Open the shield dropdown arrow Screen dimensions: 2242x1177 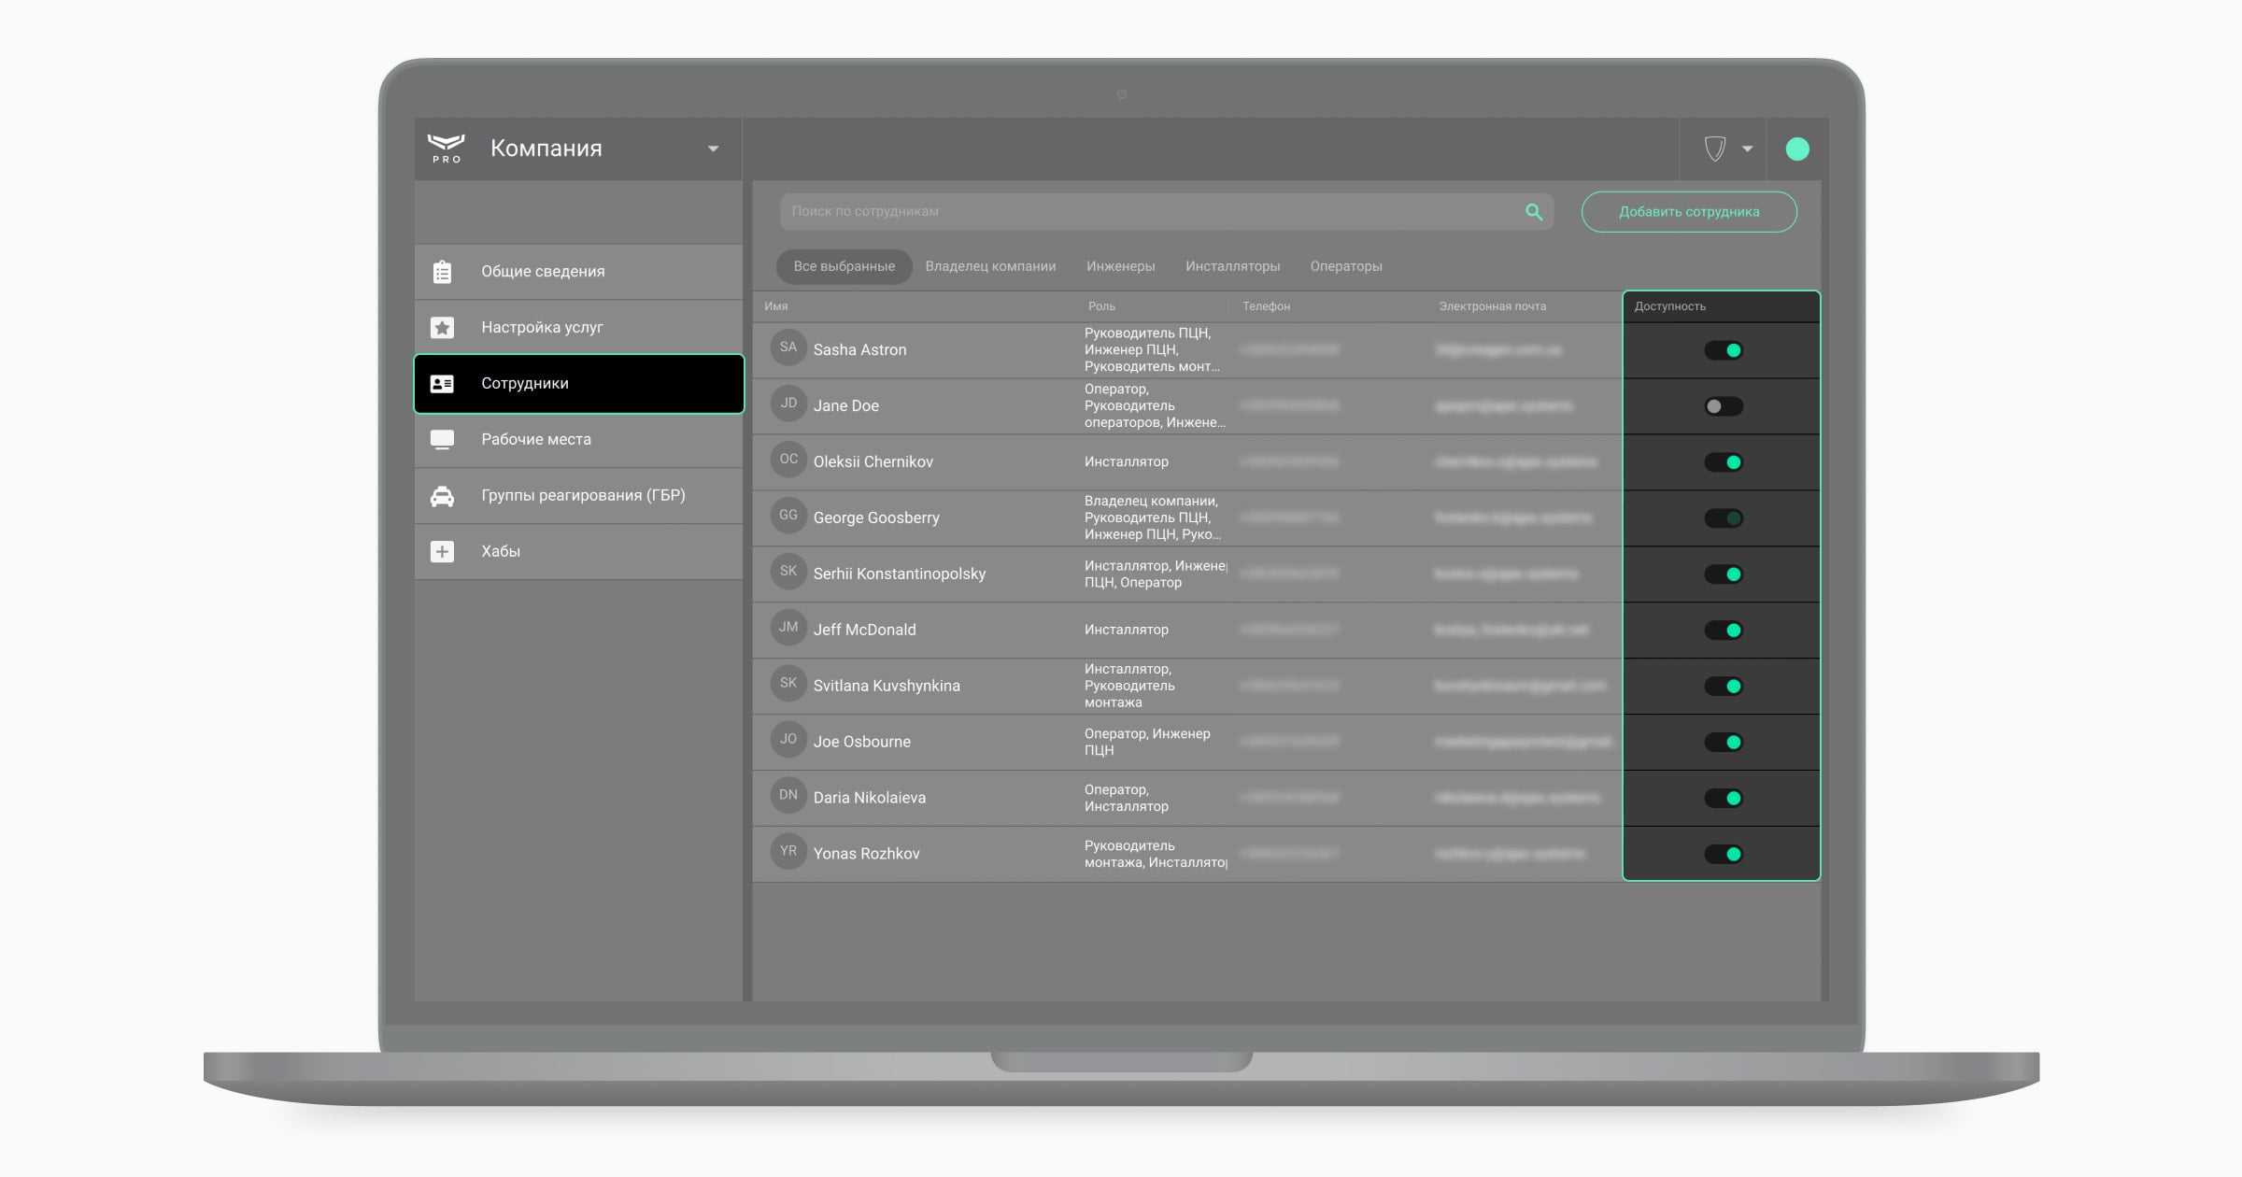click(x=1745, y=149)
